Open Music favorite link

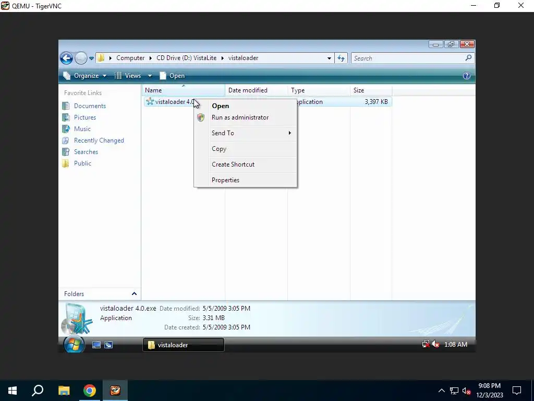pos(82,129)
